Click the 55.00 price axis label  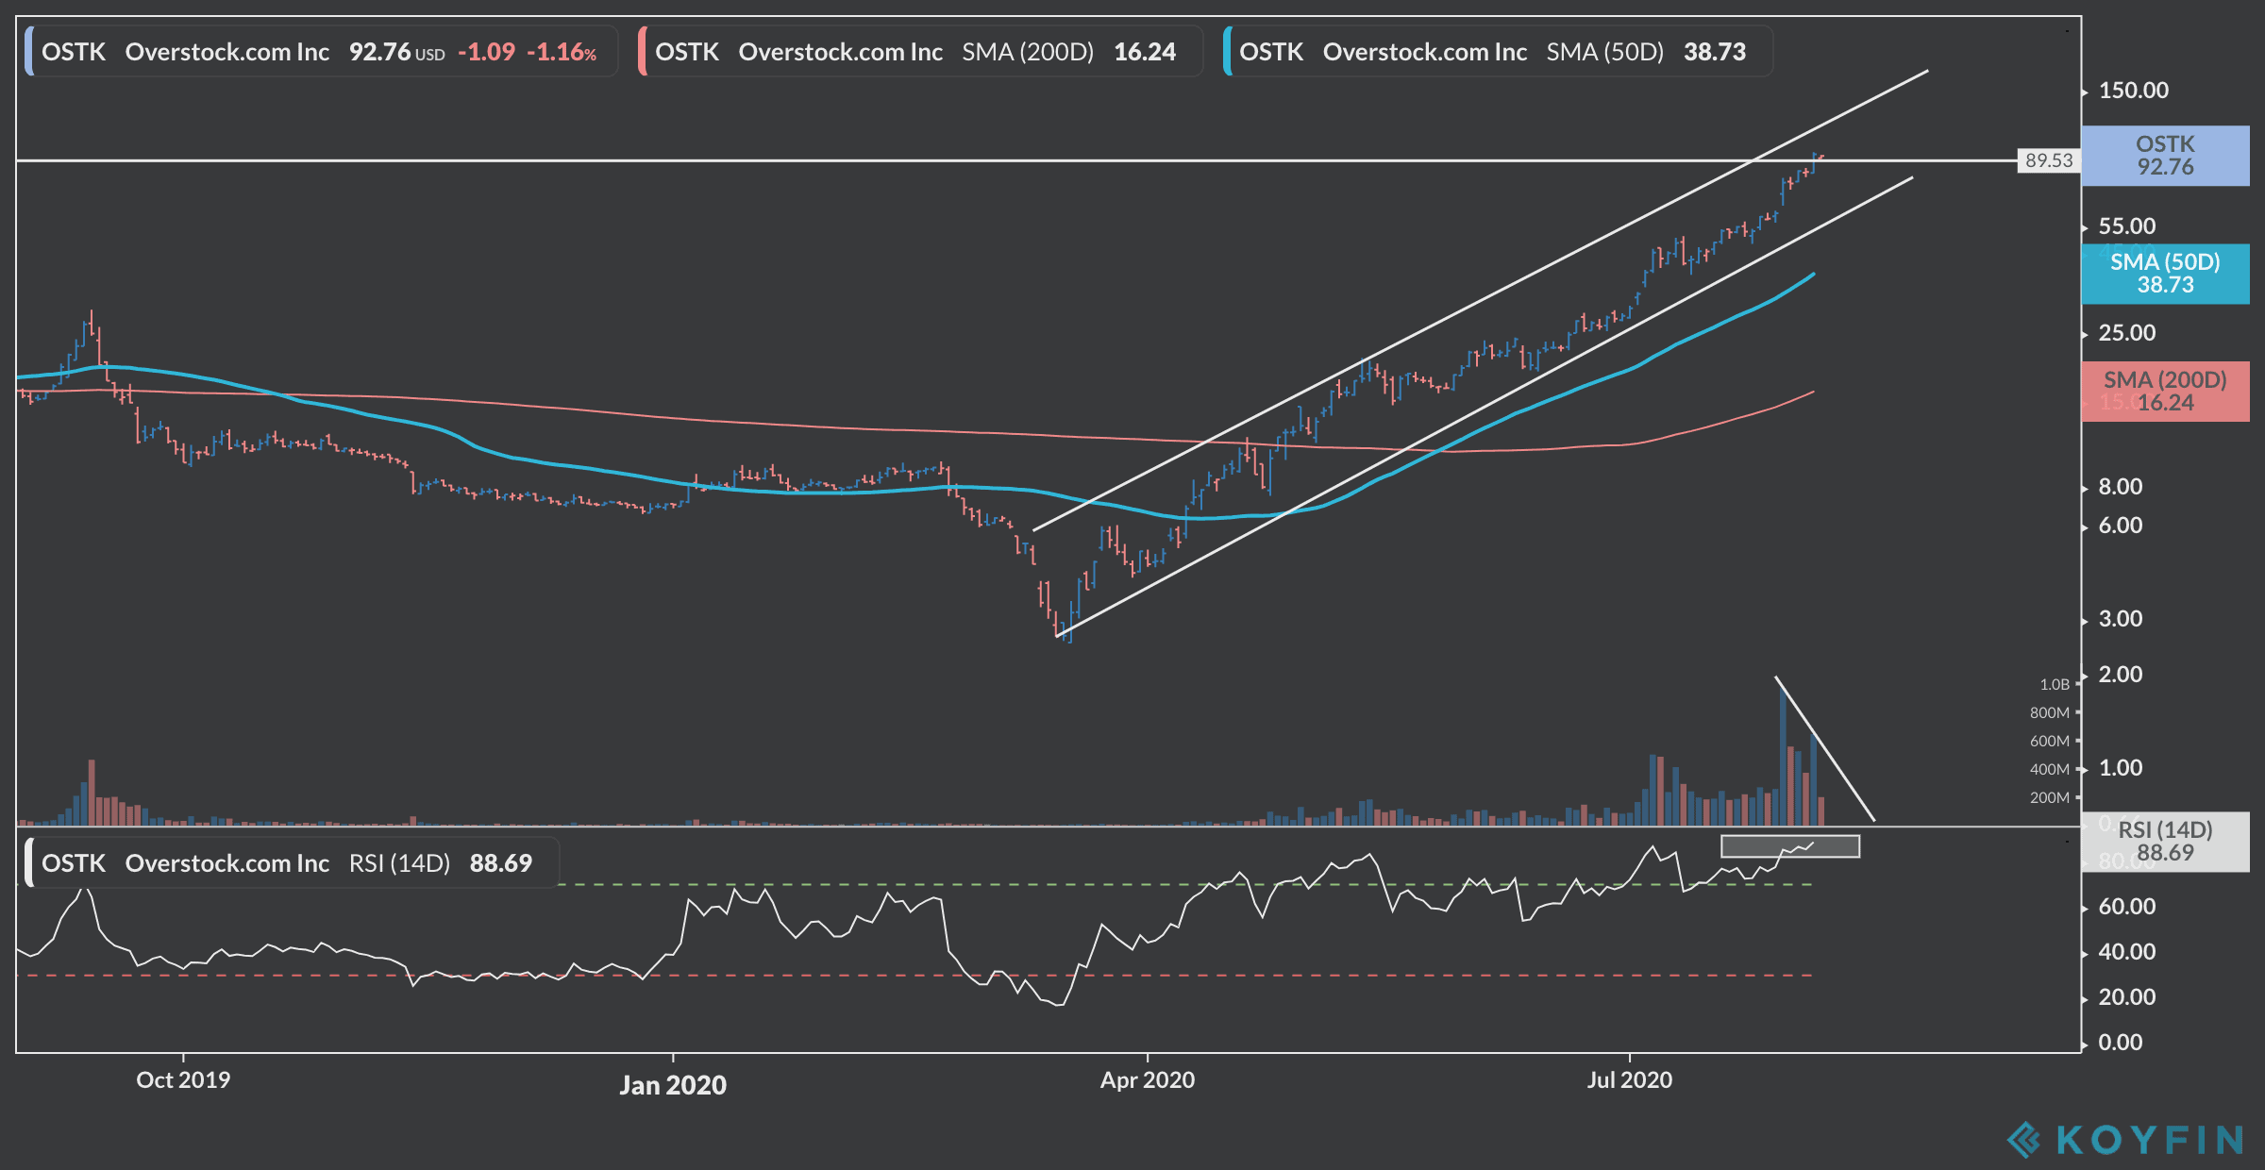click(2126, 226)
